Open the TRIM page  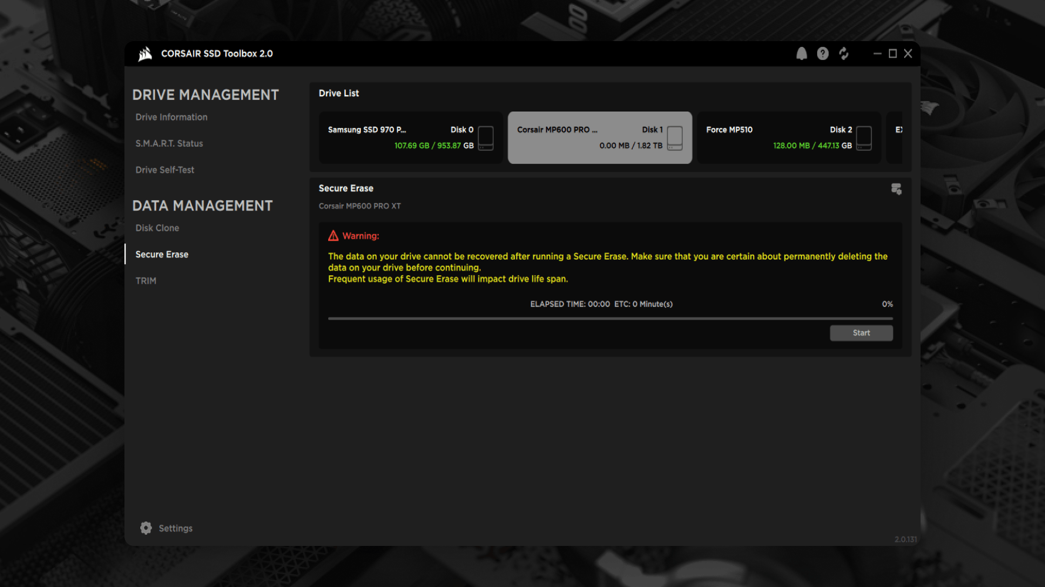pos(146,281)
